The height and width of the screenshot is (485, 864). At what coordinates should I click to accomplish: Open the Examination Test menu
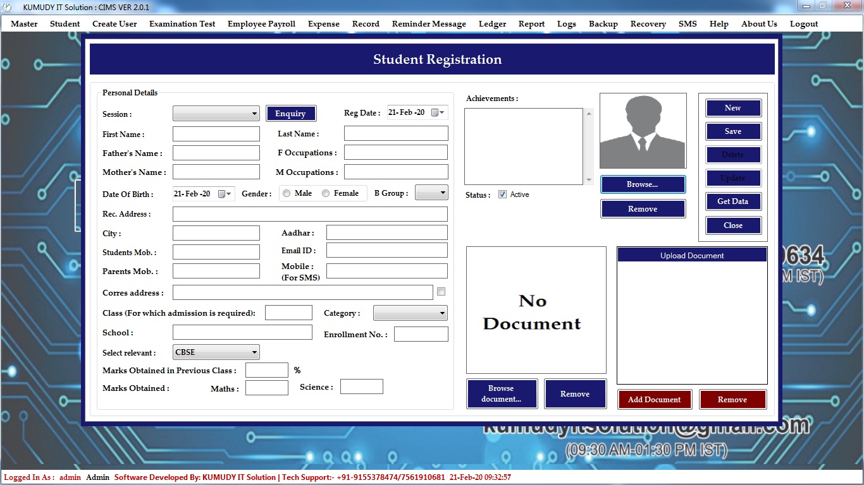coord(182,24)
